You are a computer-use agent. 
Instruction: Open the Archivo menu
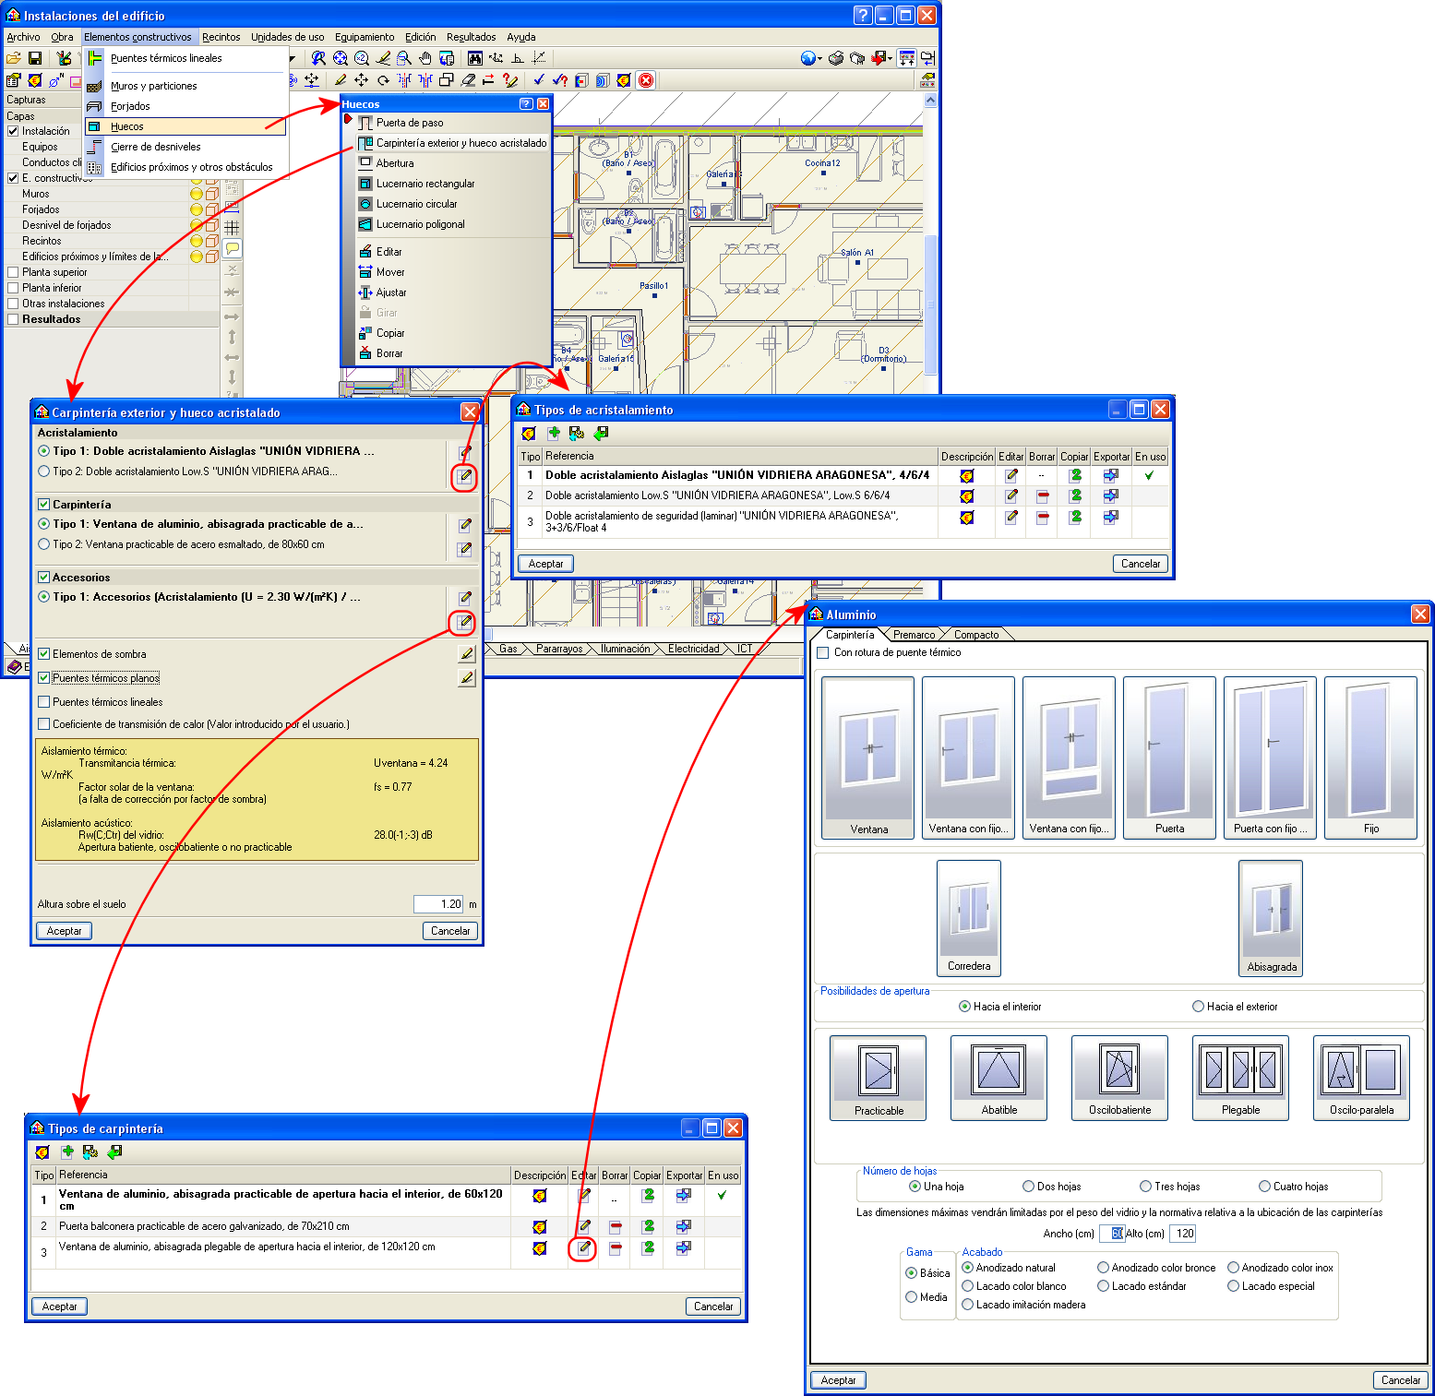point(23,37)
